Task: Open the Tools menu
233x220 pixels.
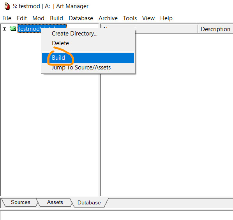Action: pyautogui.click(x=130, y=18)
